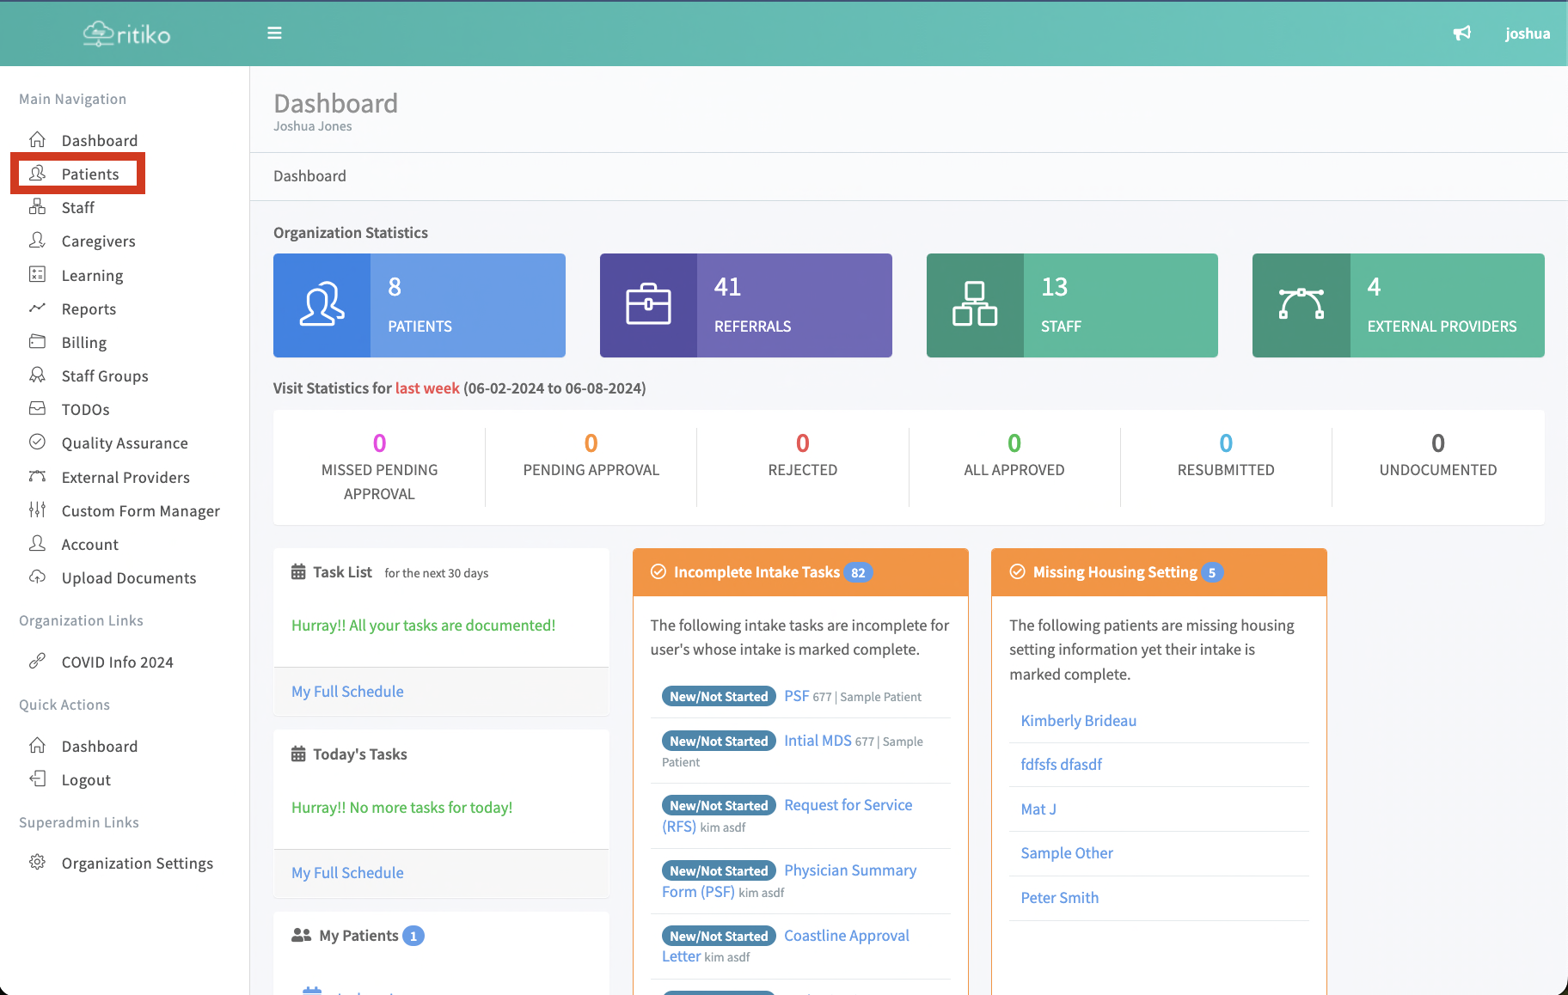Go to Billing in main navigation
Screen dimensions: 1568x995
(83, 343)
